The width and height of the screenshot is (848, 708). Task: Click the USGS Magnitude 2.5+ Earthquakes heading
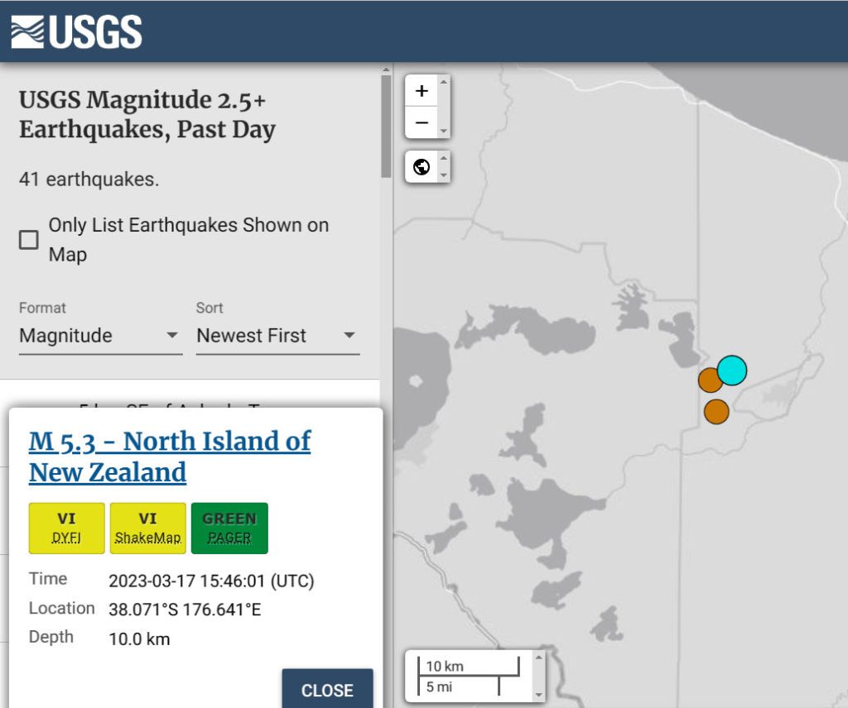147,115
